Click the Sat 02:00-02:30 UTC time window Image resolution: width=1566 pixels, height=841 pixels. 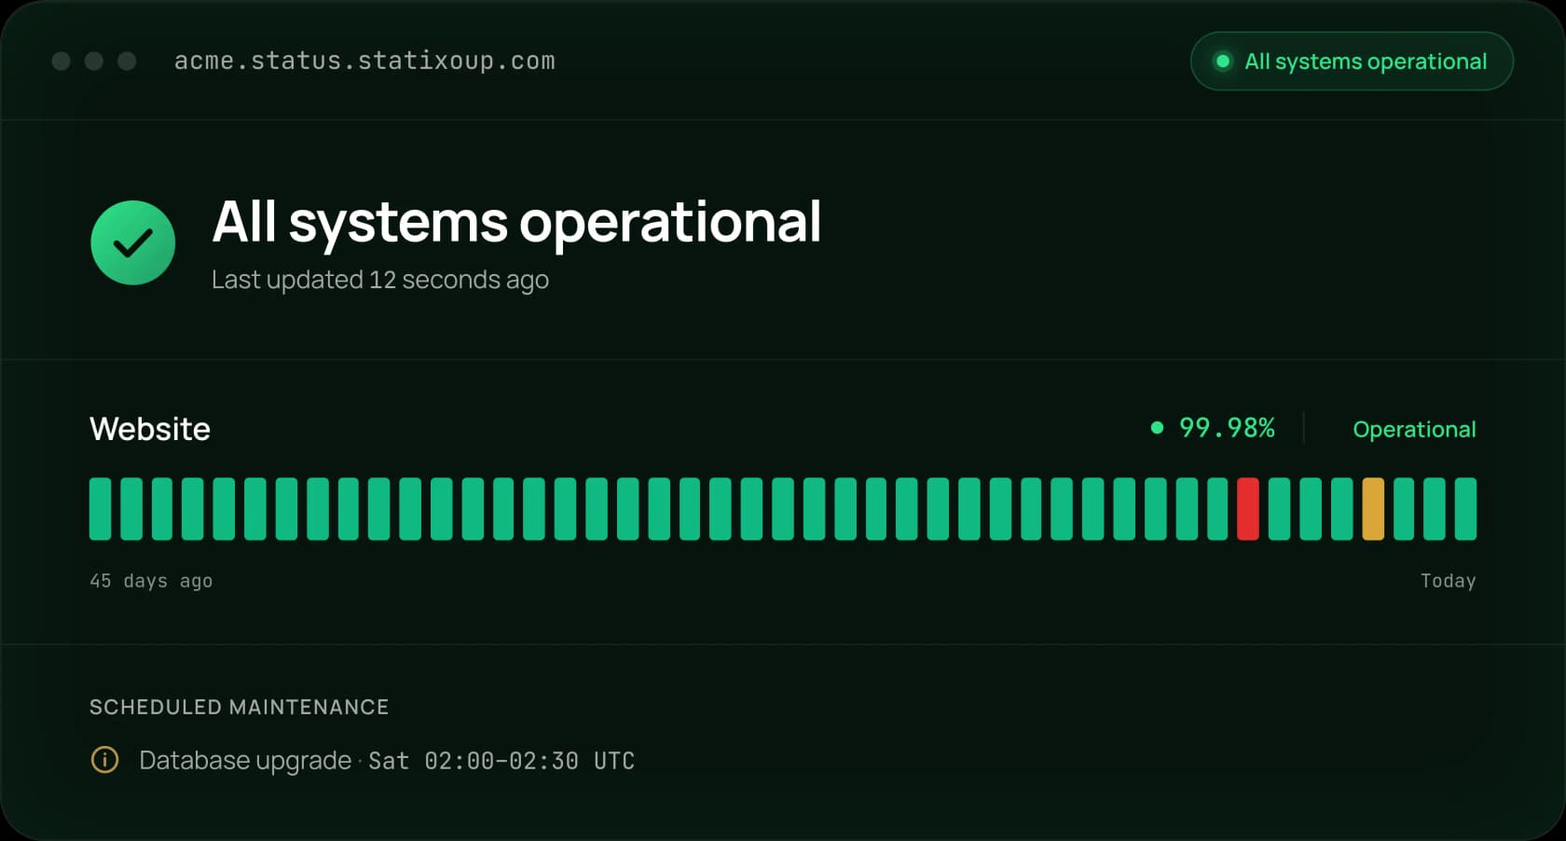pyautogui.click(x=501, y=761)
